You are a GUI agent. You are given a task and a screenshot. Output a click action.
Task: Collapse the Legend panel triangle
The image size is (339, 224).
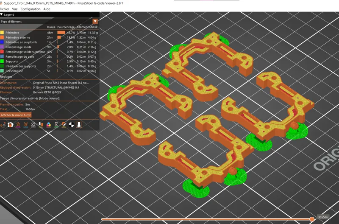(2, 14)
